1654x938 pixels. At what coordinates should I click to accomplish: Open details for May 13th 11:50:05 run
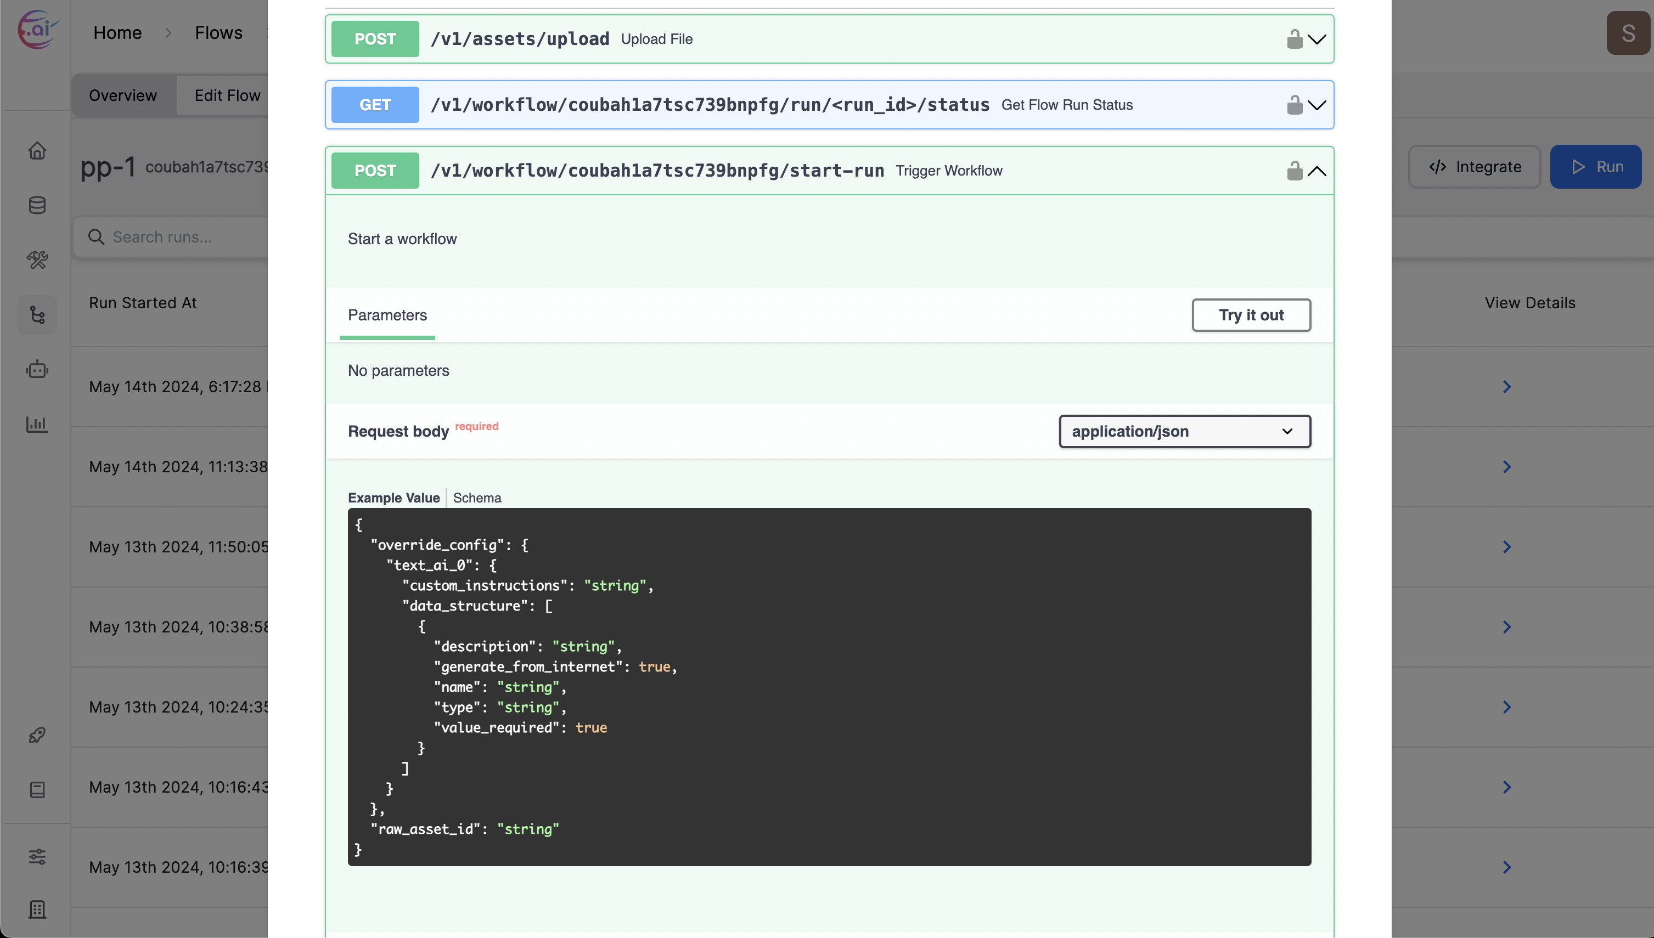pos(1507,547)
